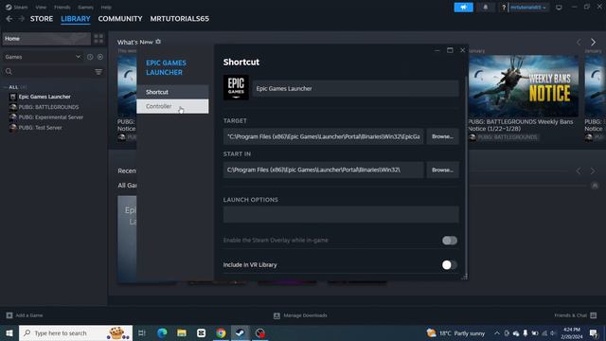Image resolution: width=606 pixels, height=341 pixels.
Task: Click the recent activity clock icon
Action: pyautogui.click(x=90, y=57)
